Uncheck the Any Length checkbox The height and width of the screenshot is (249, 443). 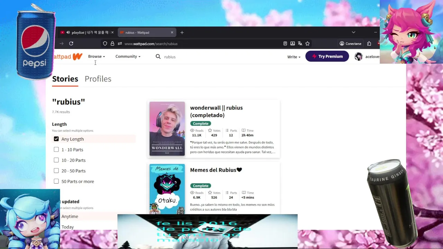pyautogui.click(x=56, y=139)
